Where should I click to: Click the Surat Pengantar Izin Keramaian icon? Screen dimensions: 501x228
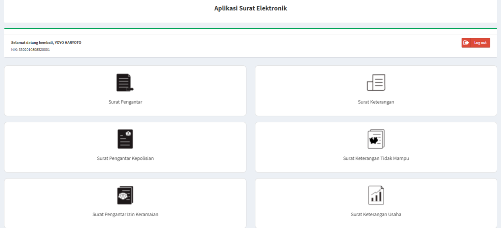125,195
